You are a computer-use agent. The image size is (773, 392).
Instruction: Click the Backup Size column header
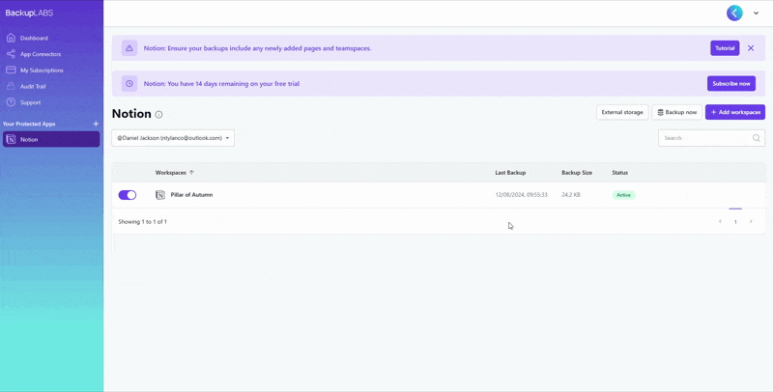click(x=577, y=173)
